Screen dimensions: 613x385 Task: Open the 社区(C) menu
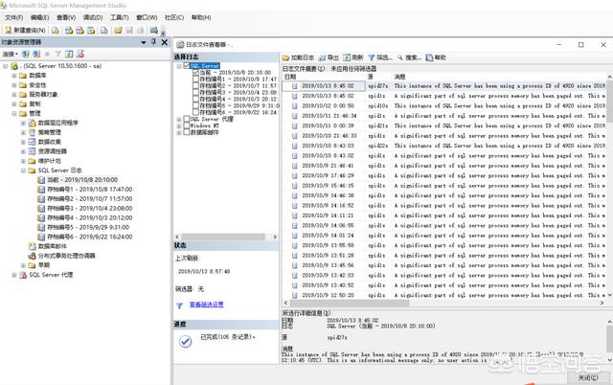pyautogui.click(x=174, y=17)
